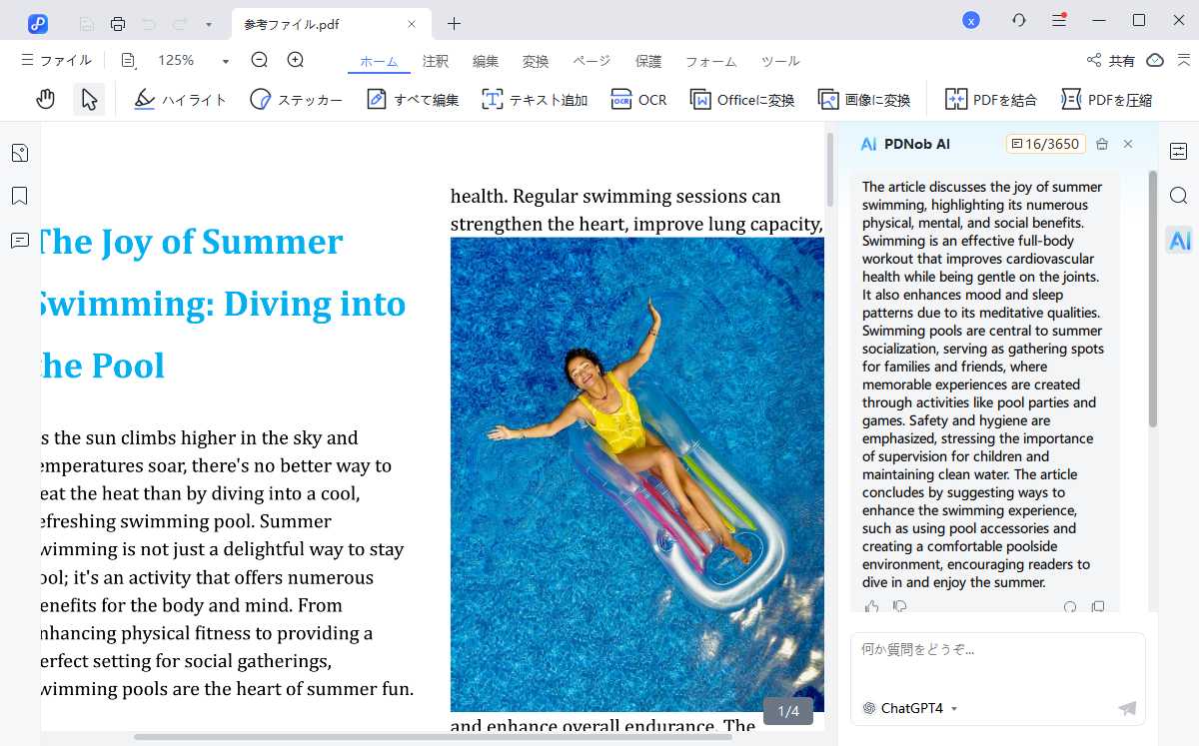The width and height of the screenshot is (1199, 746).
Task: Expand the quick access toolbar dropdown arrow
Action: point(208,23)
